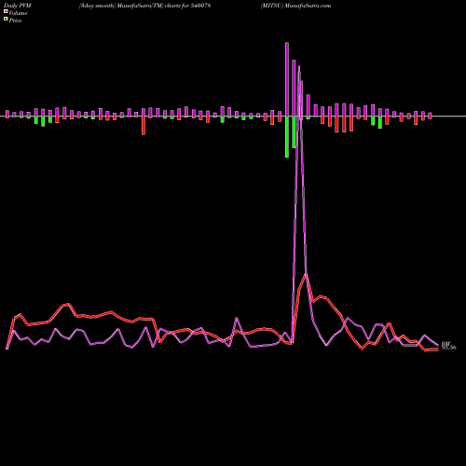Screen dimensions: 466x466
Task: Click the peak of the red price line
Action: tap(306, 274)
